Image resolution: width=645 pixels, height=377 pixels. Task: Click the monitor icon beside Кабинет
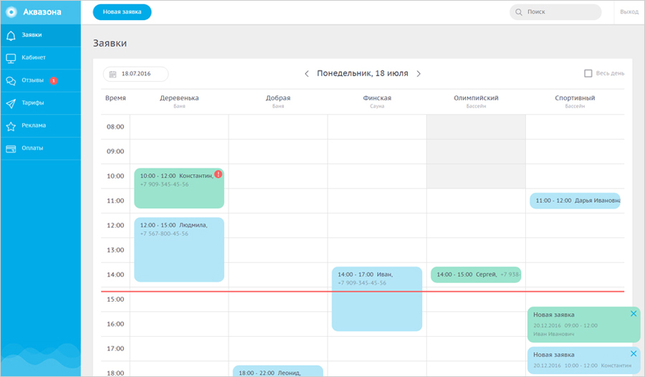11,57
